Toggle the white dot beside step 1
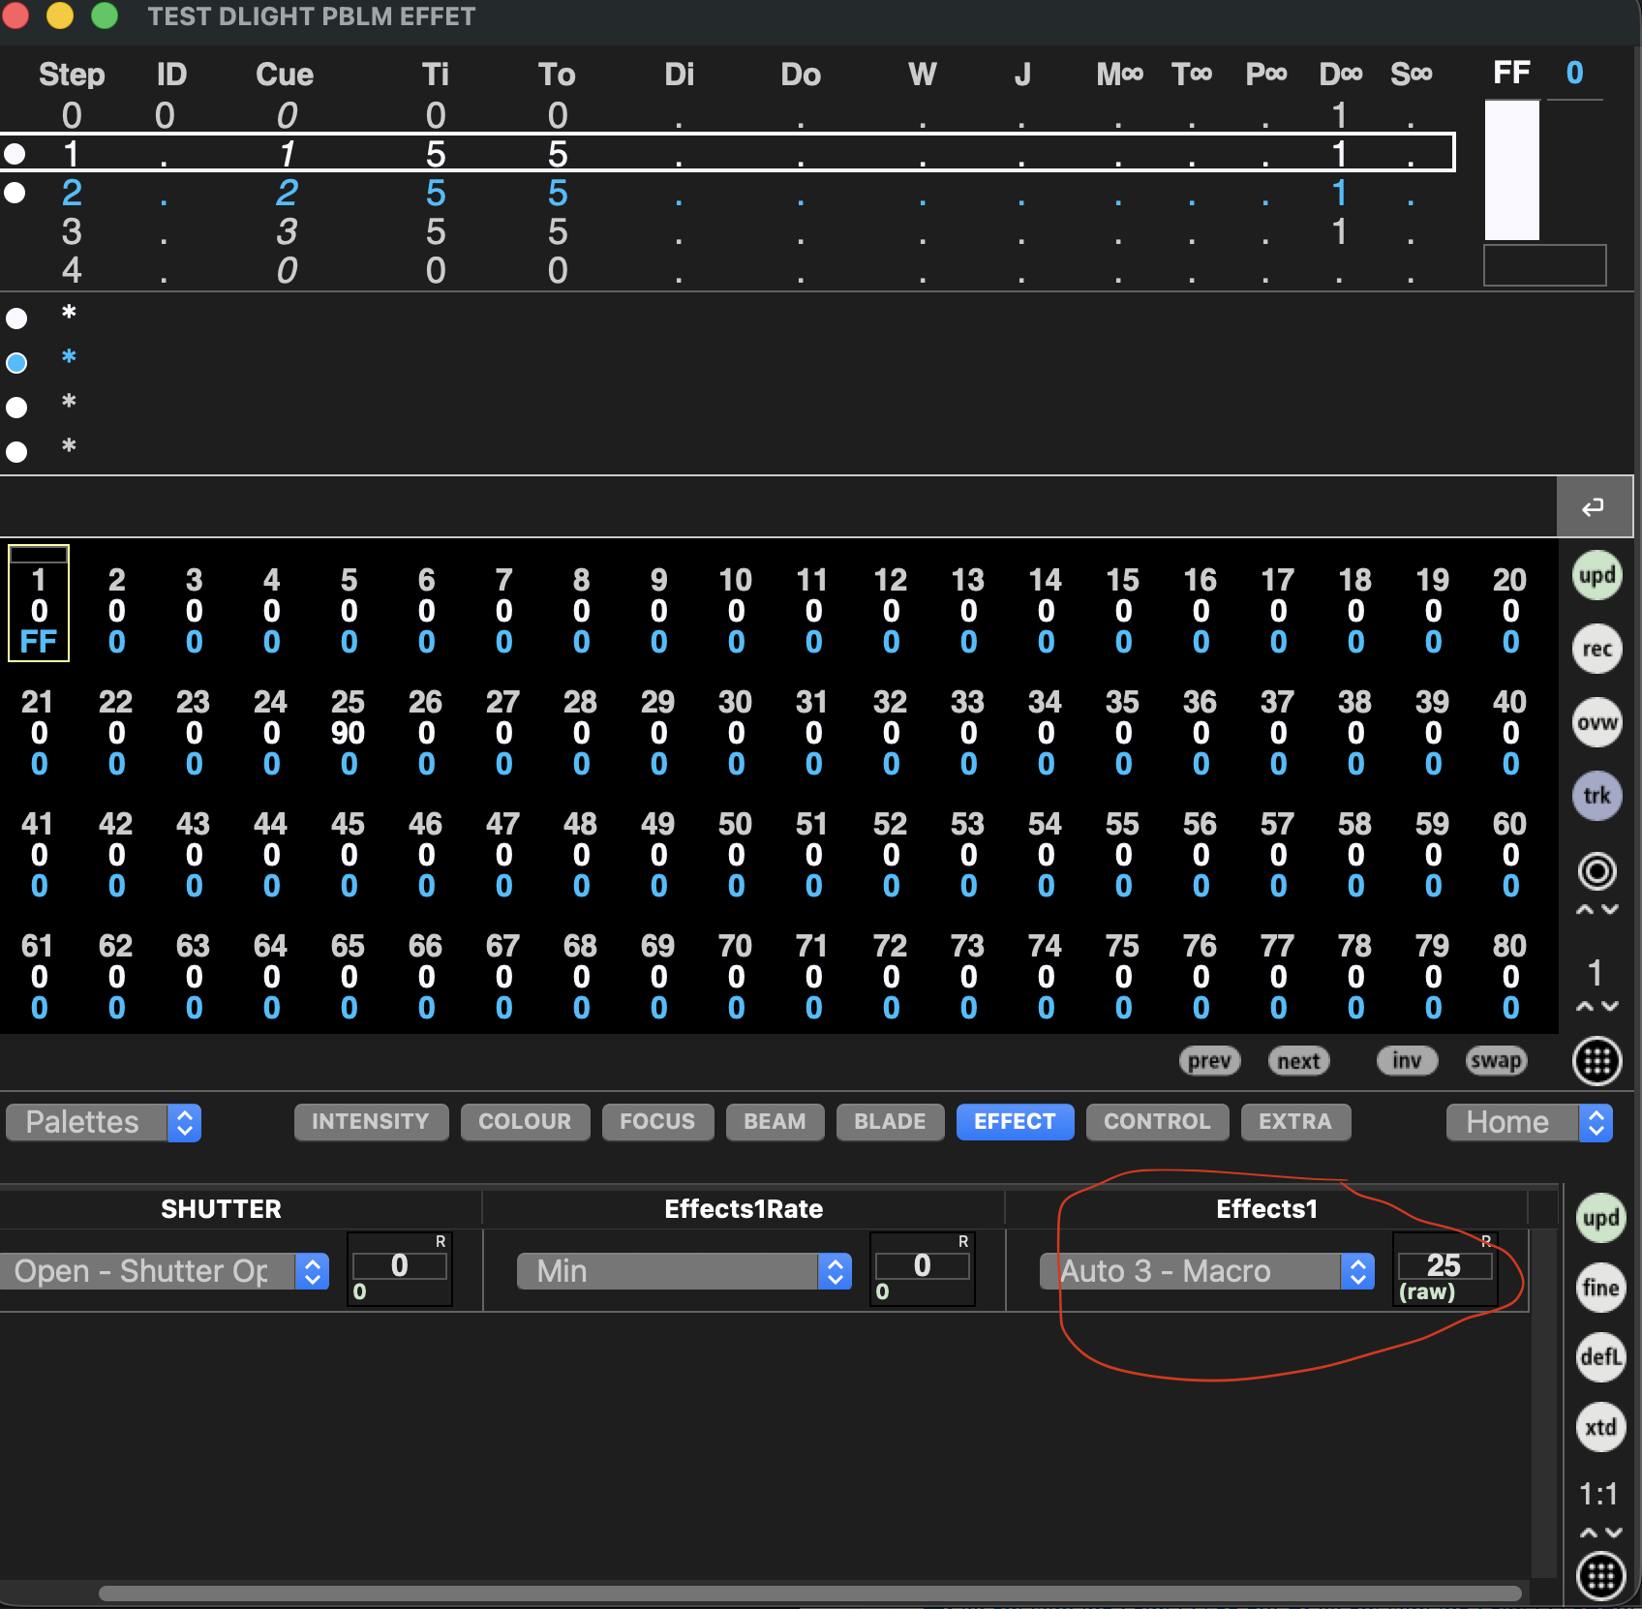 pos(15,154)
